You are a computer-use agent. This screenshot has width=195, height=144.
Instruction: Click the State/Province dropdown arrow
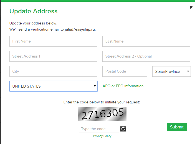(188, 71)
